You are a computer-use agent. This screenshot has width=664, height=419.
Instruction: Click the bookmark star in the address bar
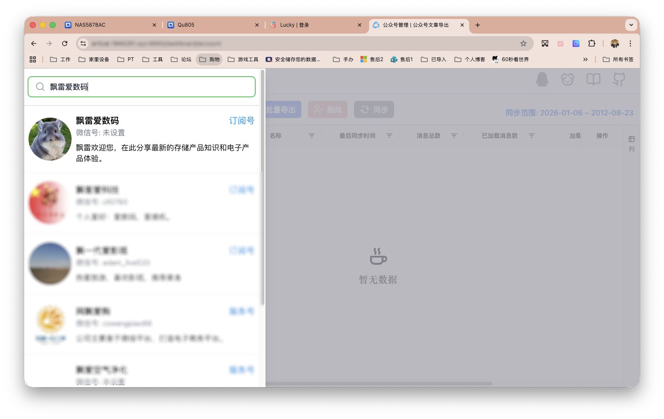(x=523, y=43)
